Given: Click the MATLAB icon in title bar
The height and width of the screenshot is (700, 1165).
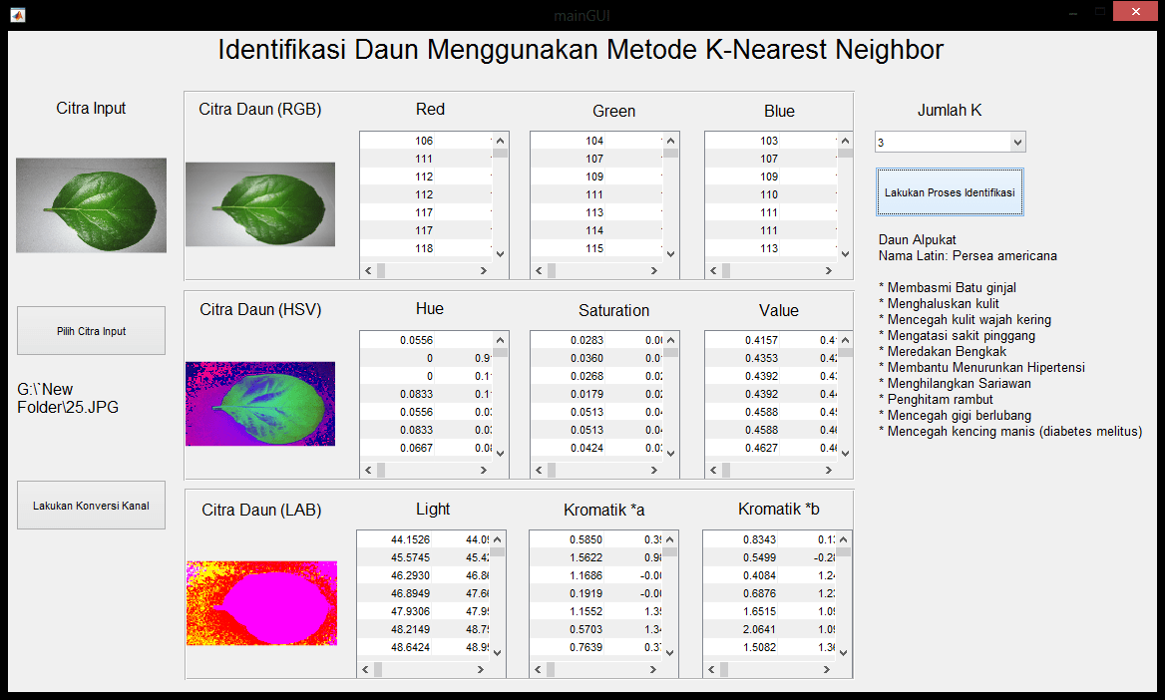Looking at the screenshot, I should point(17,15).
